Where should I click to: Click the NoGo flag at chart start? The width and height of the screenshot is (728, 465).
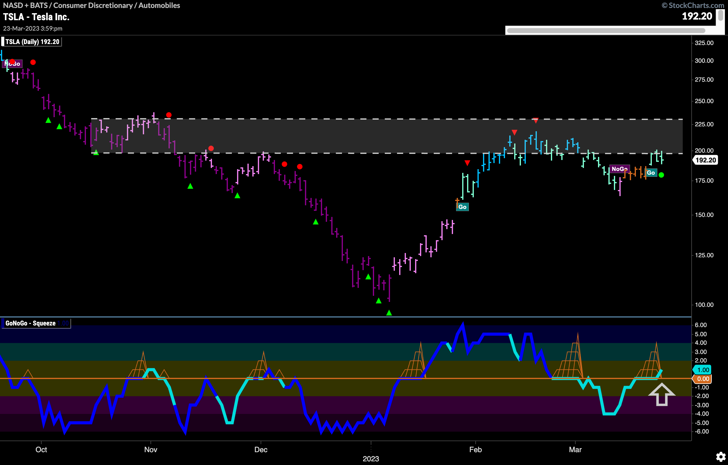click(12, 64)
